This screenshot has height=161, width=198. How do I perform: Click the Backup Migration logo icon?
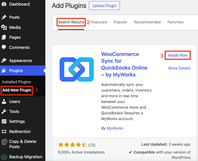[4, 157]
